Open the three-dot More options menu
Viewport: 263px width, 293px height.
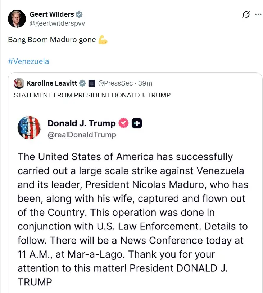coord(258,14)
